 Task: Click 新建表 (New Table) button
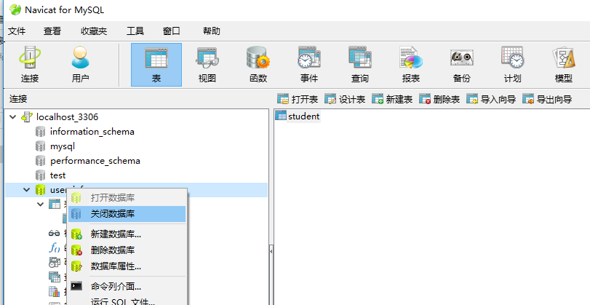pyautogui.click(x=392, y=100)
